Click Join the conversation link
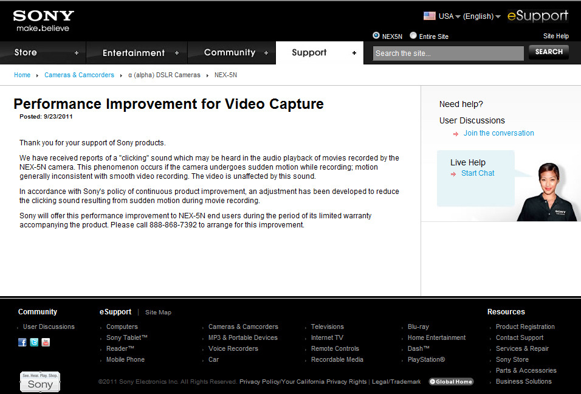581x394 pixels. (x=499, y=133)
